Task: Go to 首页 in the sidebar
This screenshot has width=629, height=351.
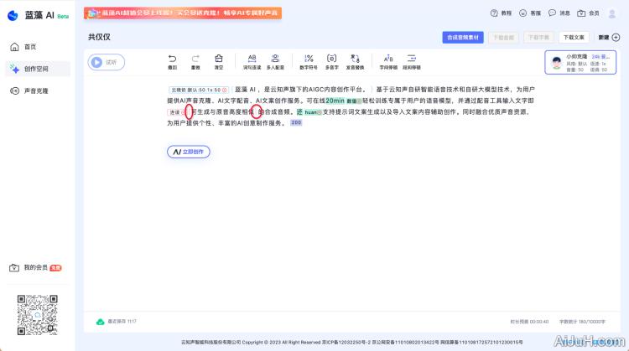Action: point(30,47)
